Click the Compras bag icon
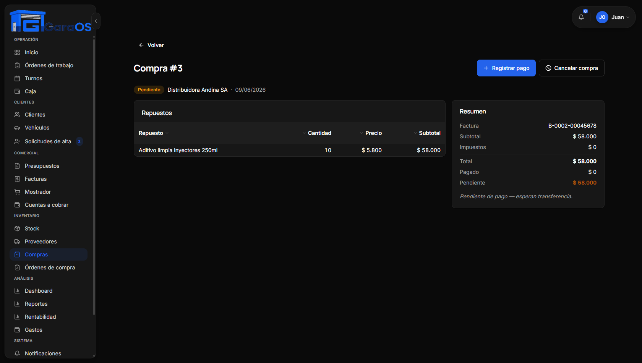Screen dimensions: 642x363 tap(17, 254)
